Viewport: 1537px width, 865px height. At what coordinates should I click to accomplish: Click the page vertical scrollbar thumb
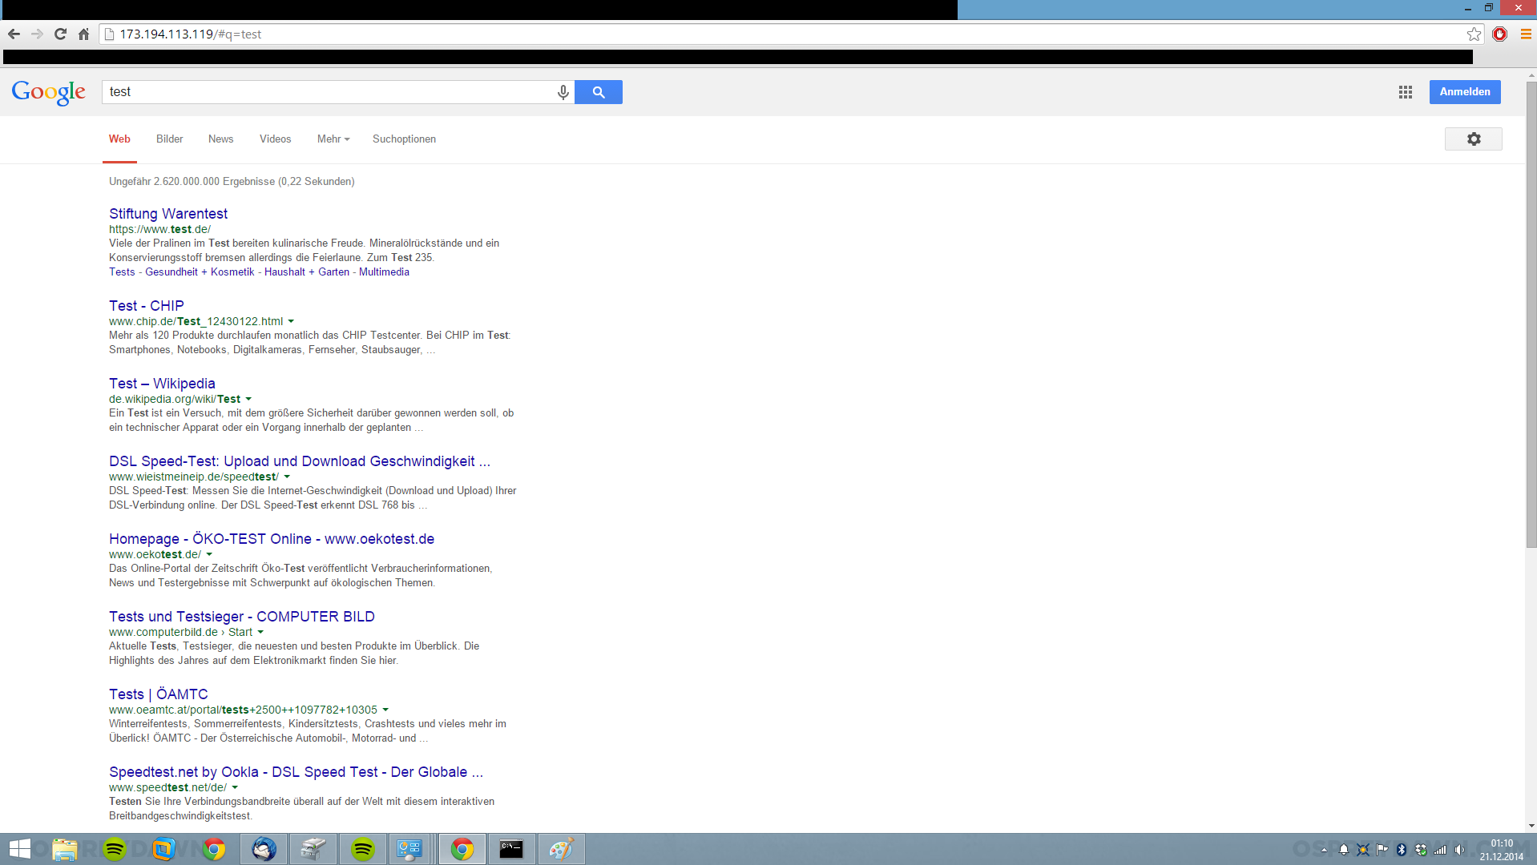click(x=1531, y=314)
